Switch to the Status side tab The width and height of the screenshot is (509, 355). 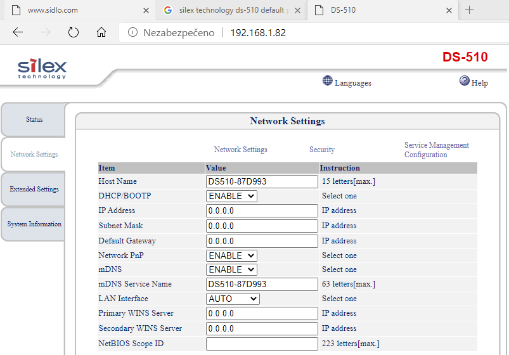click(x=34, y=120)
